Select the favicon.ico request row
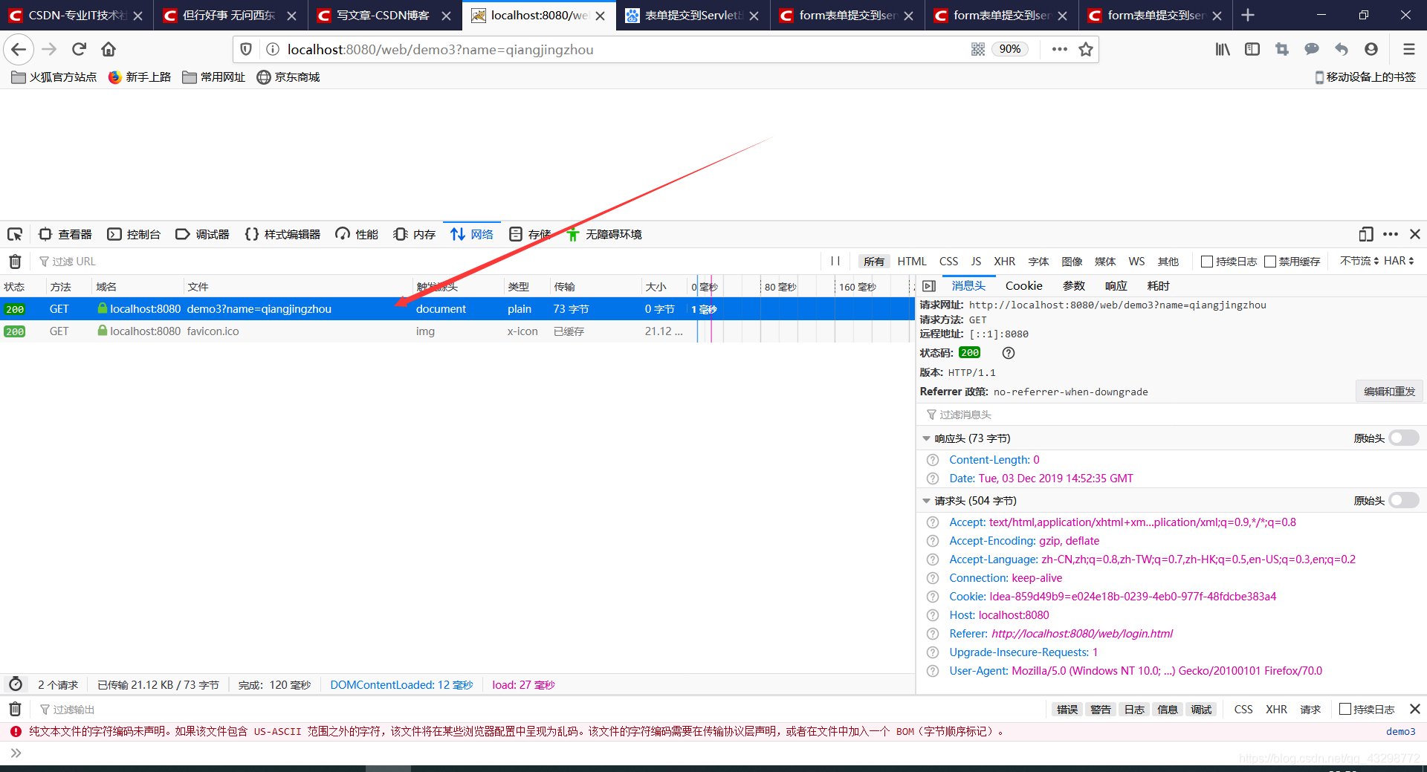The width and height of the screenshot is (1427, 772). [457, 331]
